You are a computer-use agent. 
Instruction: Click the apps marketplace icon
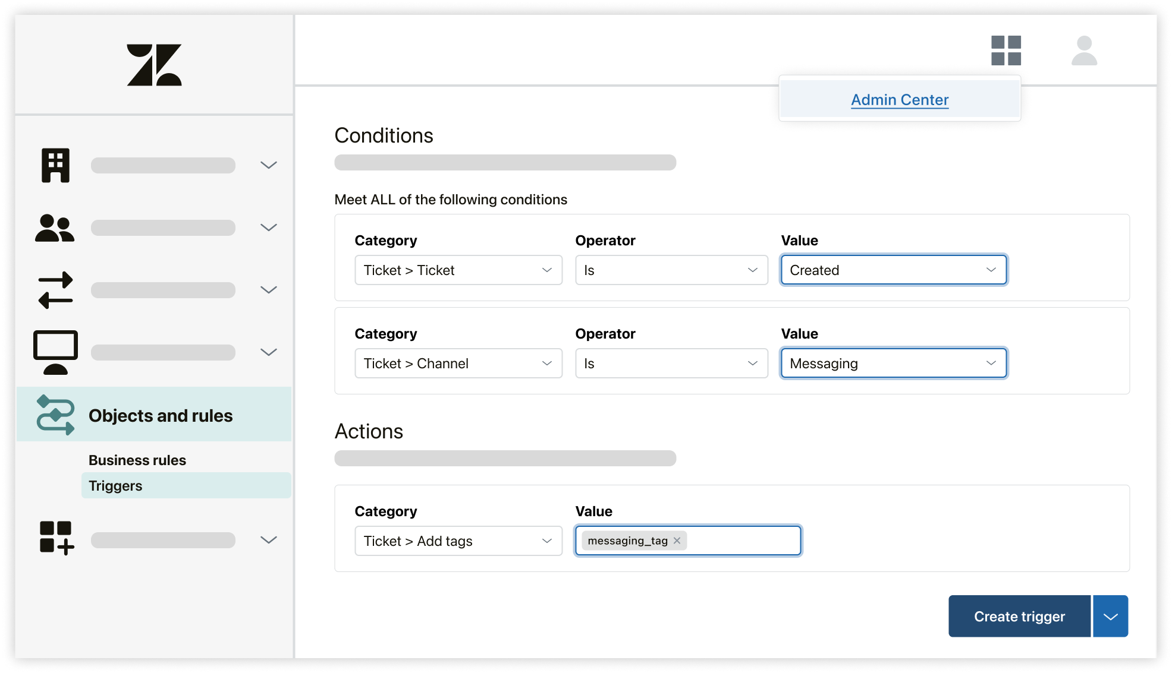tap(1006, 52)
